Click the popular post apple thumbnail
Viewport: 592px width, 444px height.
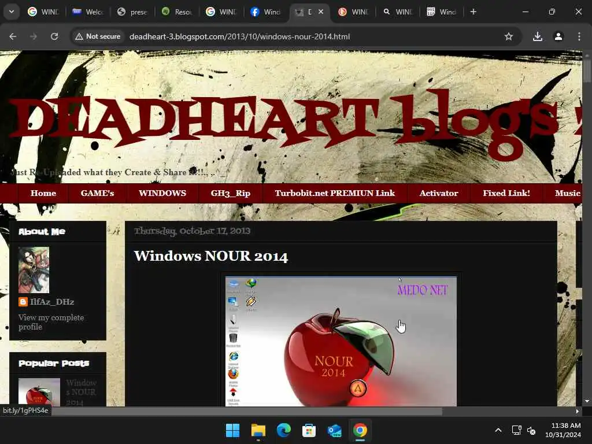[x=39, y=393]
